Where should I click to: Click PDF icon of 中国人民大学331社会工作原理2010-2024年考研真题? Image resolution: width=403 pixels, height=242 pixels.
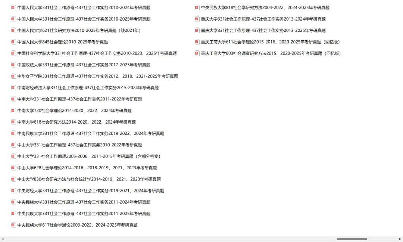click(13, 8)
